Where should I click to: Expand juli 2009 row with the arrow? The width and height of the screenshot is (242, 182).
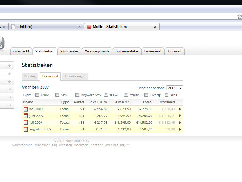pyautogui.click(x=180, y=123)
